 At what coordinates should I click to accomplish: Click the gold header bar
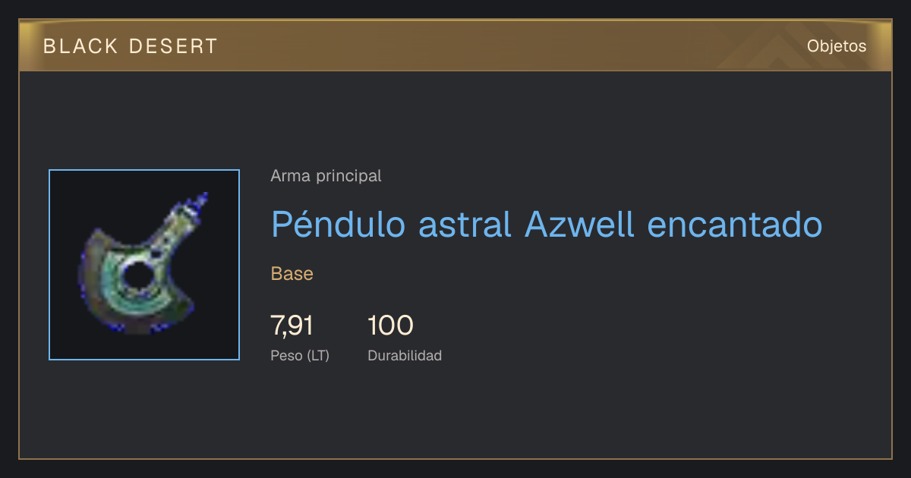(455, 46)
